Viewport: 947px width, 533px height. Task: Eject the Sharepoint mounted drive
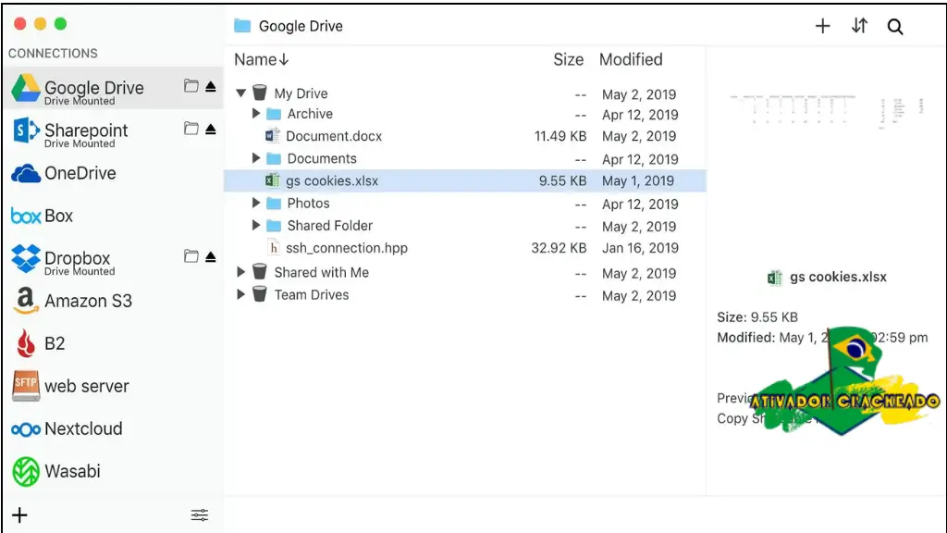pos(210,129)
